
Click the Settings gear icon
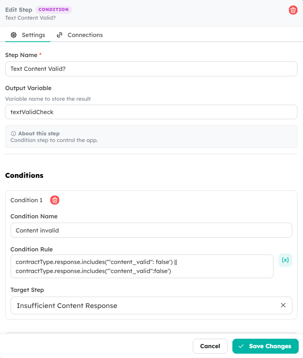pyautogui.click(x=14, y=35)
